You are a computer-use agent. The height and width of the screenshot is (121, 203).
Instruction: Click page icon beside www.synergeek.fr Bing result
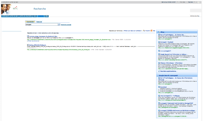coord(159,51)
